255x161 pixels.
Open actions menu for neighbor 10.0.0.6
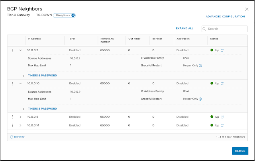point(12,117)
